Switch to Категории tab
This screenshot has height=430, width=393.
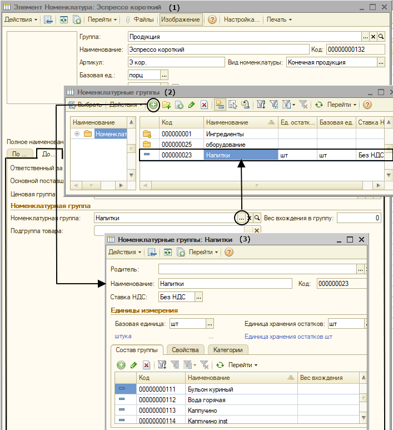pos(228,350)
